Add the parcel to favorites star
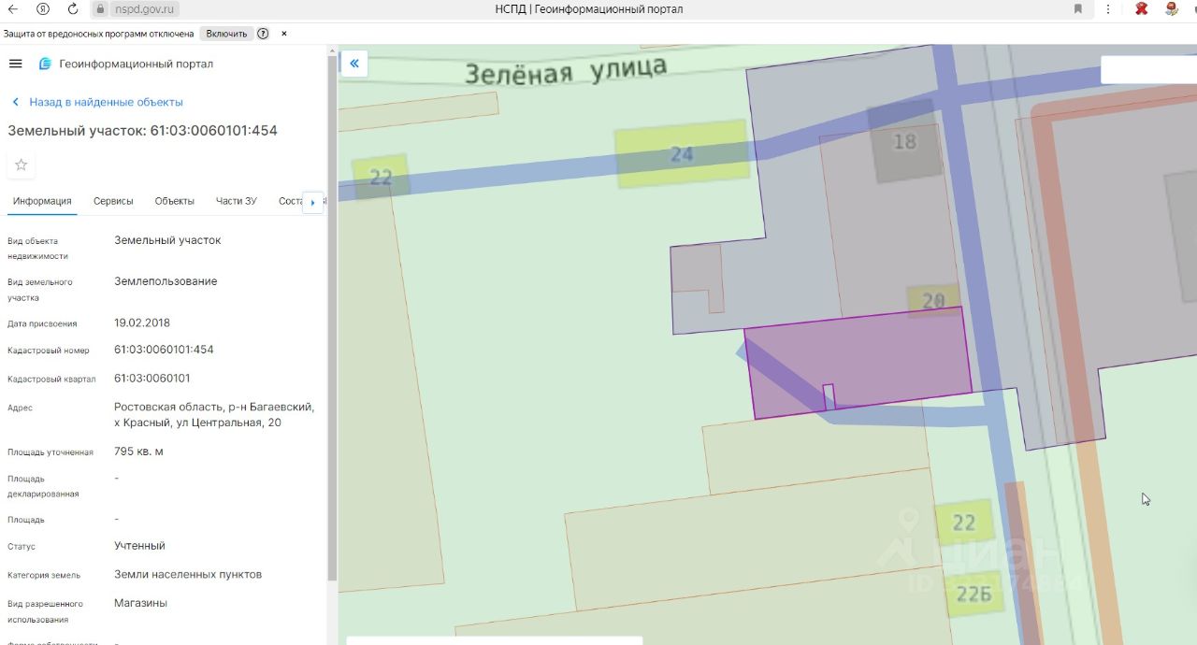 (x=21, y=165)
